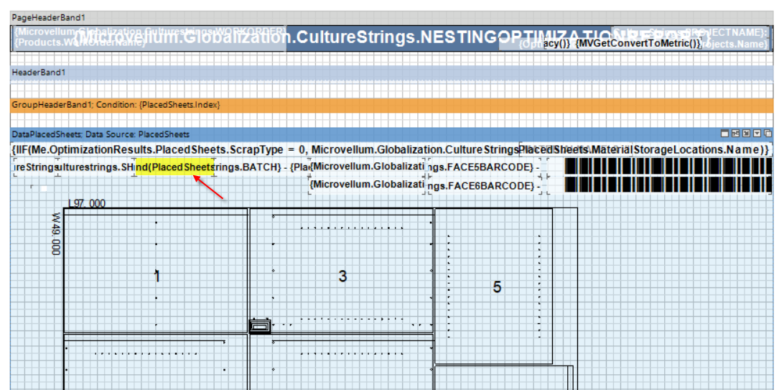Select the L97.000 length label
The height and width of the screenshot is (390, 784).
(86, 203)
